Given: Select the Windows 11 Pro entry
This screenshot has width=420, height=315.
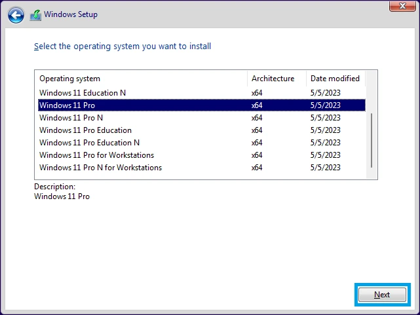Looking at the screenshot, I should pos(67,105).
